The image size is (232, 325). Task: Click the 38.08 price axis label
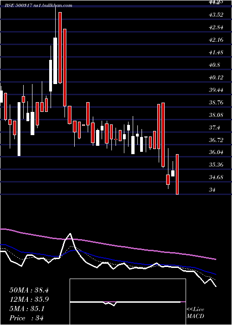216,115
